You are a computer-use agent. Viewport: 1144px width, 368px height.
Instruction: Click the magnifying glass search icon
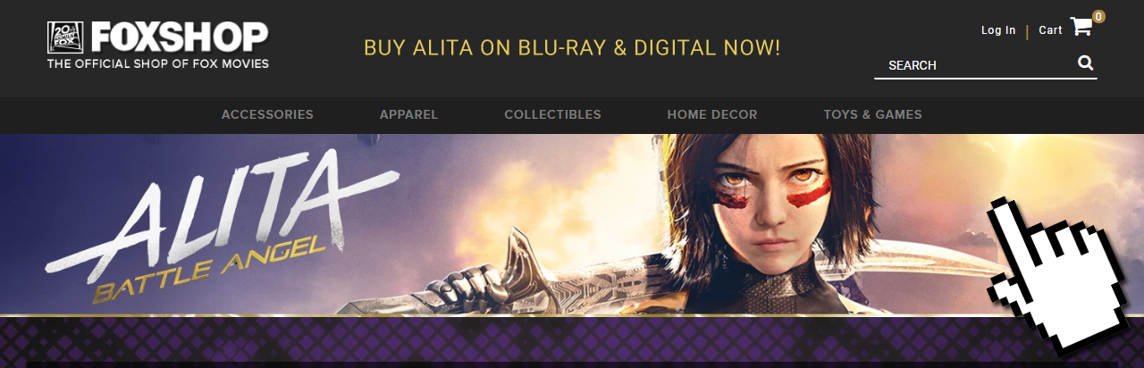1086,63
